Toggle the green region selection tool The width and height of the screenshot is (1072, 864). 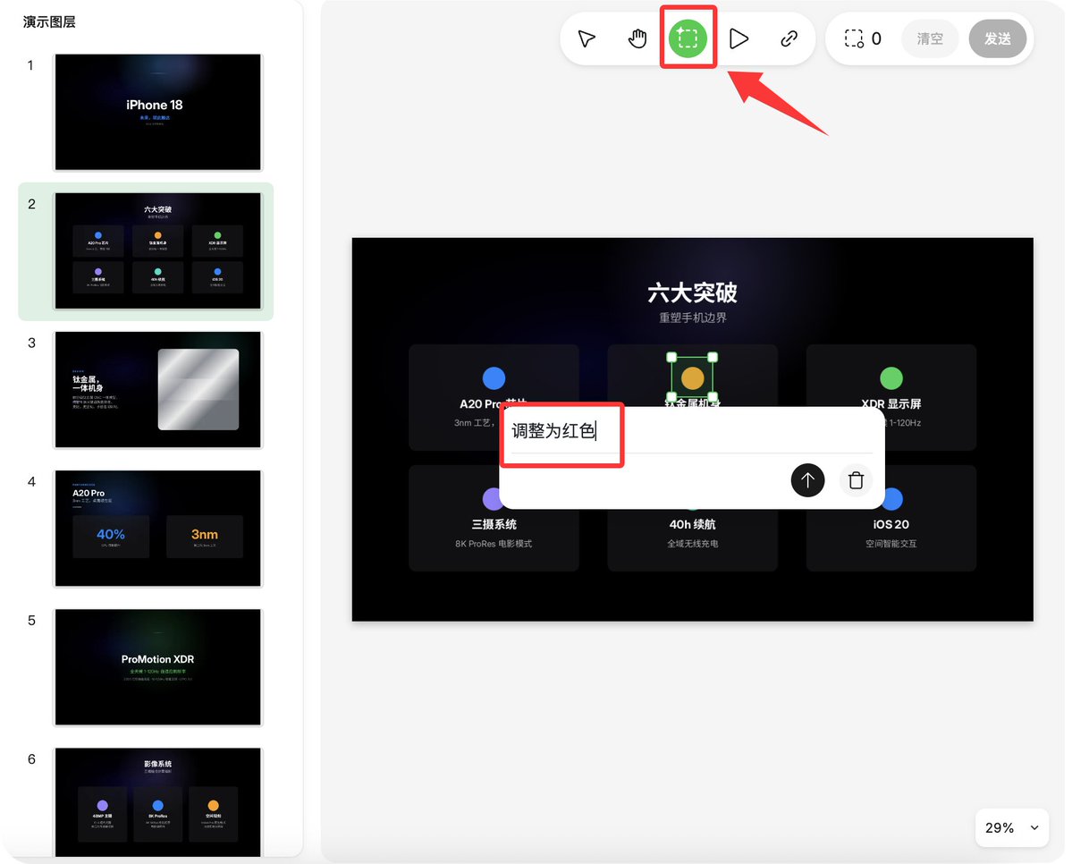pyautogui.click(x=688, y=38)
